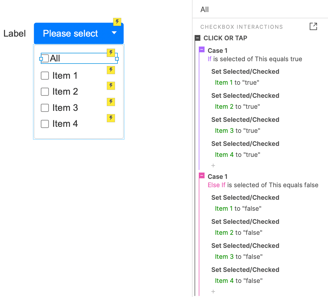Click the lightning badge next to Item 4
Image resolution: width=328 pixels, height=297 pixels.
point(111,118)
